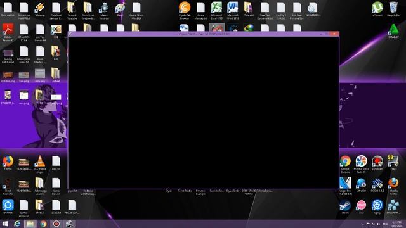Launch the VLC media player shortcut

point(40,165)
